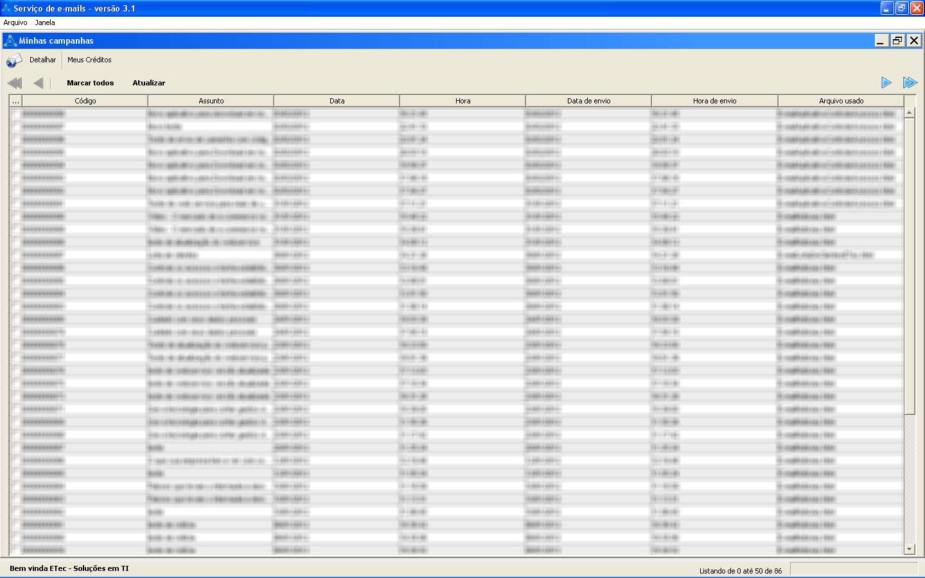Screen dimensions: 925x578
Task: Restore the Minhas campanhas inner window
Action: 897,40
